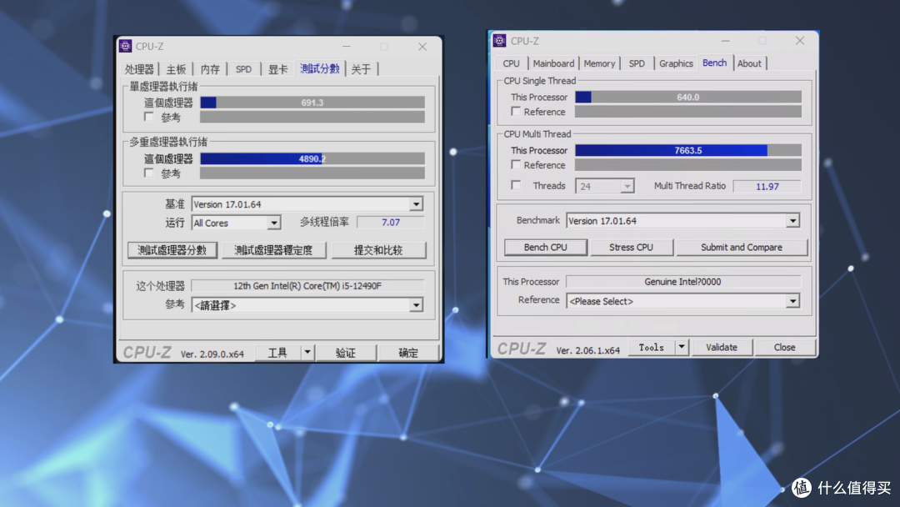Toggle the Threads checkbox in the right window
Viewport: 900px width, 507px height.
coord(516,185)
